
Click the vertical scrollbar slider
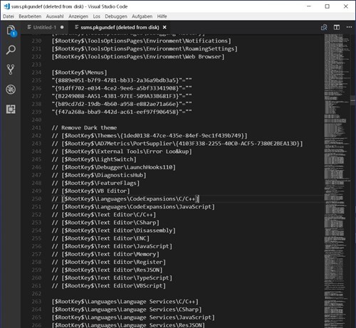tap(353, 100)
